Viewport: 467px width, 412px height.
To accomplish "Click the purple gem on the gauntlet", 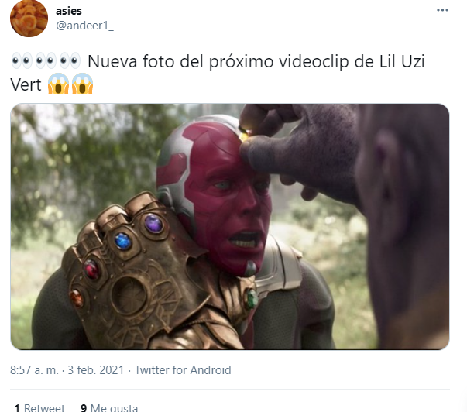I will pos(153,224).
